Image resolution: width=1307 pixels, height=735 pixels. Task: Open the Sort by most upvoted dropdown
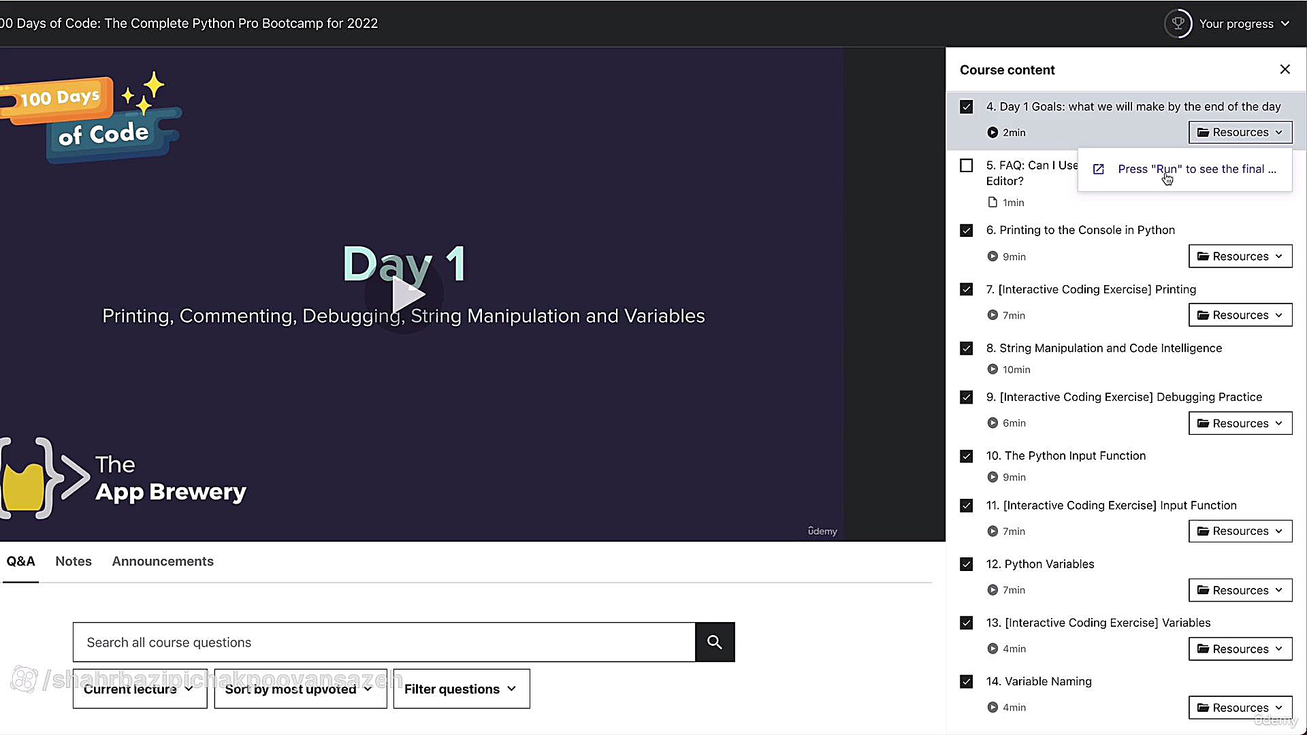tap(300, 689)
